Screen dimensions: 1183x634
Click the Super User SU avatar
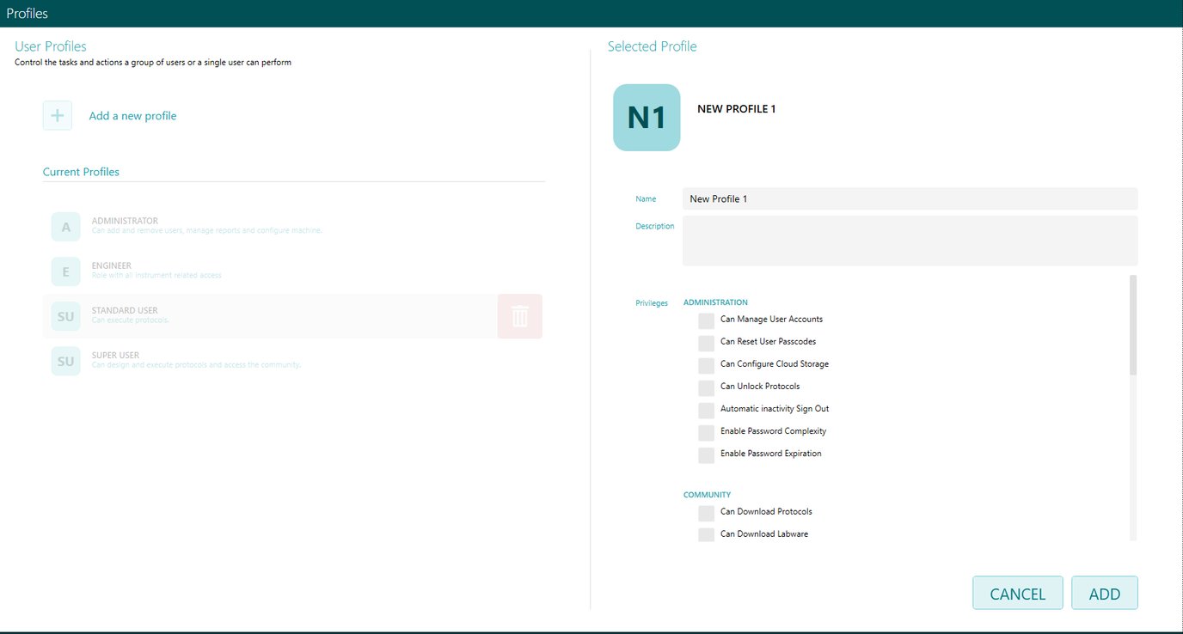(x=65, y=361)
